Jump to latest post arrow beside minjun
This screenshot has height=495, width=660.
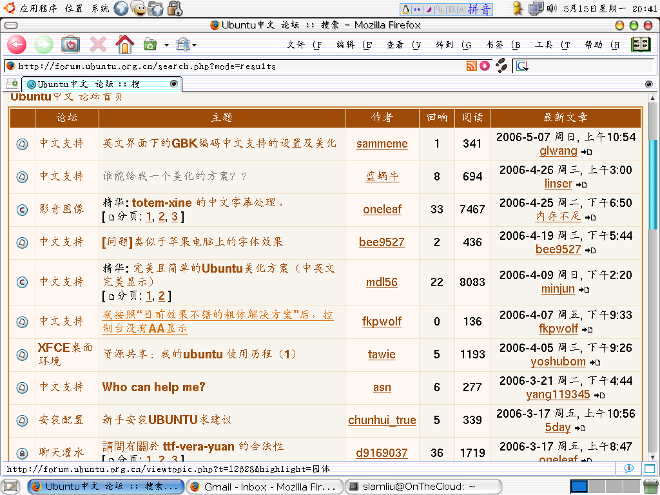point(584,289)
